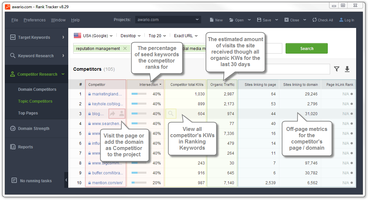The height and width of the screenshot is (200, 368).
Task: Expand the Open button dropdown arrow
Action: tap(249, 20)
